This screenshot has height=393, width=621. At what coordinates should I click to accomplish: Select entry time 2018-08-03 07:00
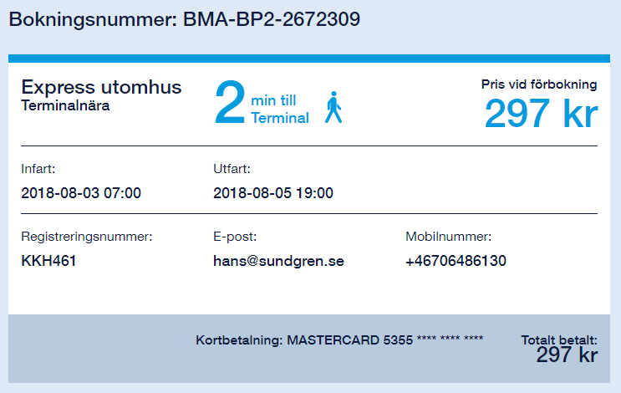81,193
